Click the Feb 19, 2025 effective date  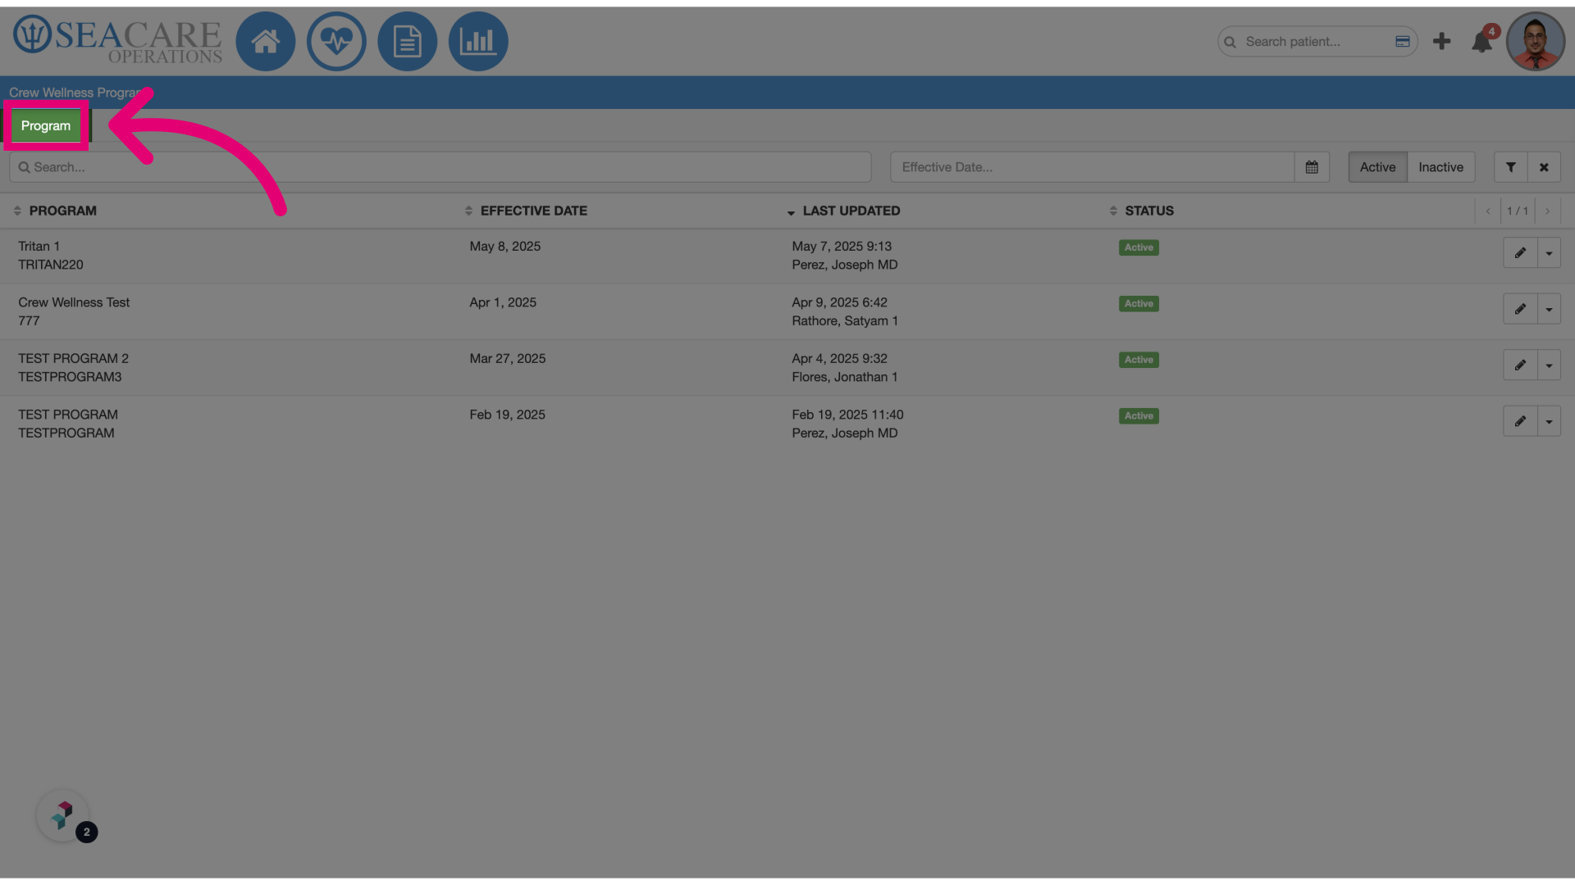click(507, 415)
